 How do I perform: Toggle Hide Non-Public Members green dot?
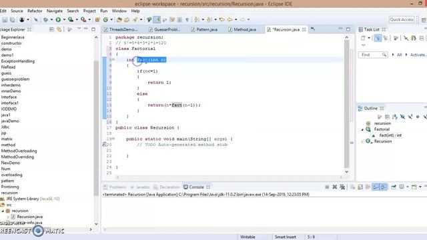coord(418,117)
